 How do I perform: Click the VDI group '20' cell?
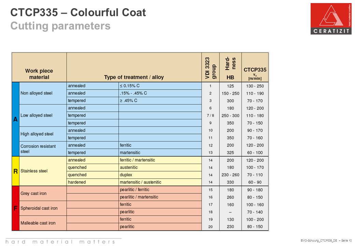(210, 227)
